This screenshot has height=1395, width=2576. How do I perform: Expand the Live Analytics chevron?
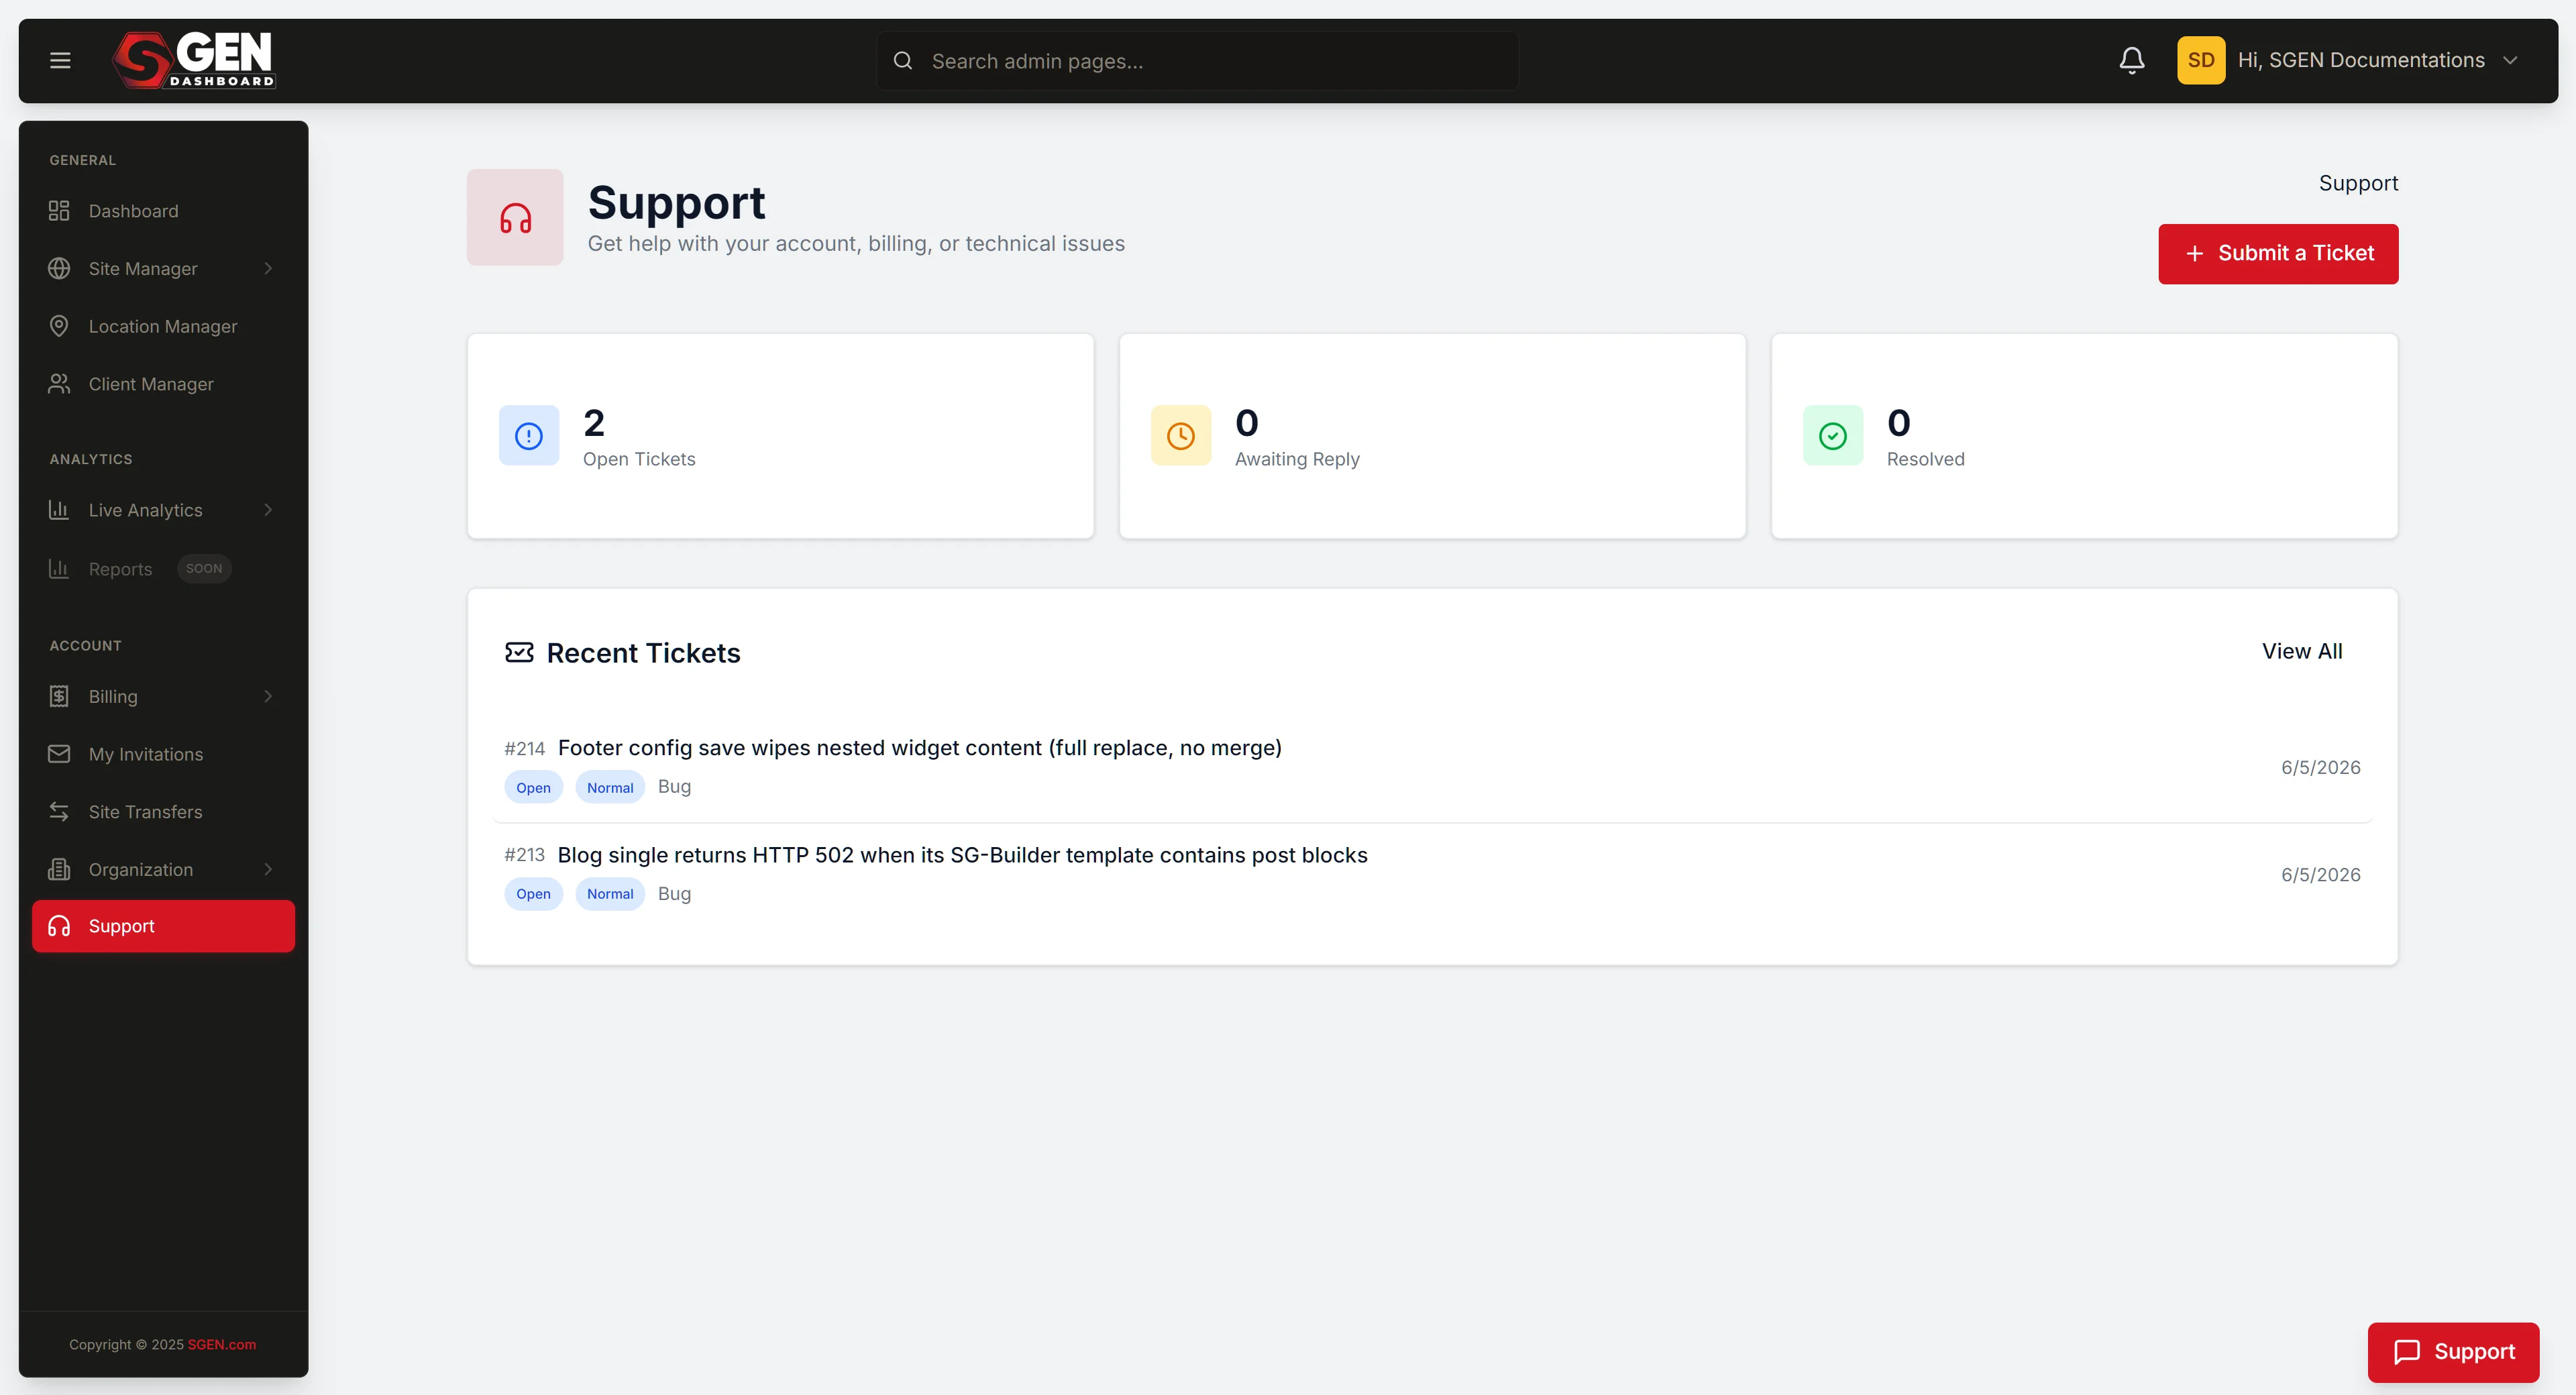[x=268, y=510]
